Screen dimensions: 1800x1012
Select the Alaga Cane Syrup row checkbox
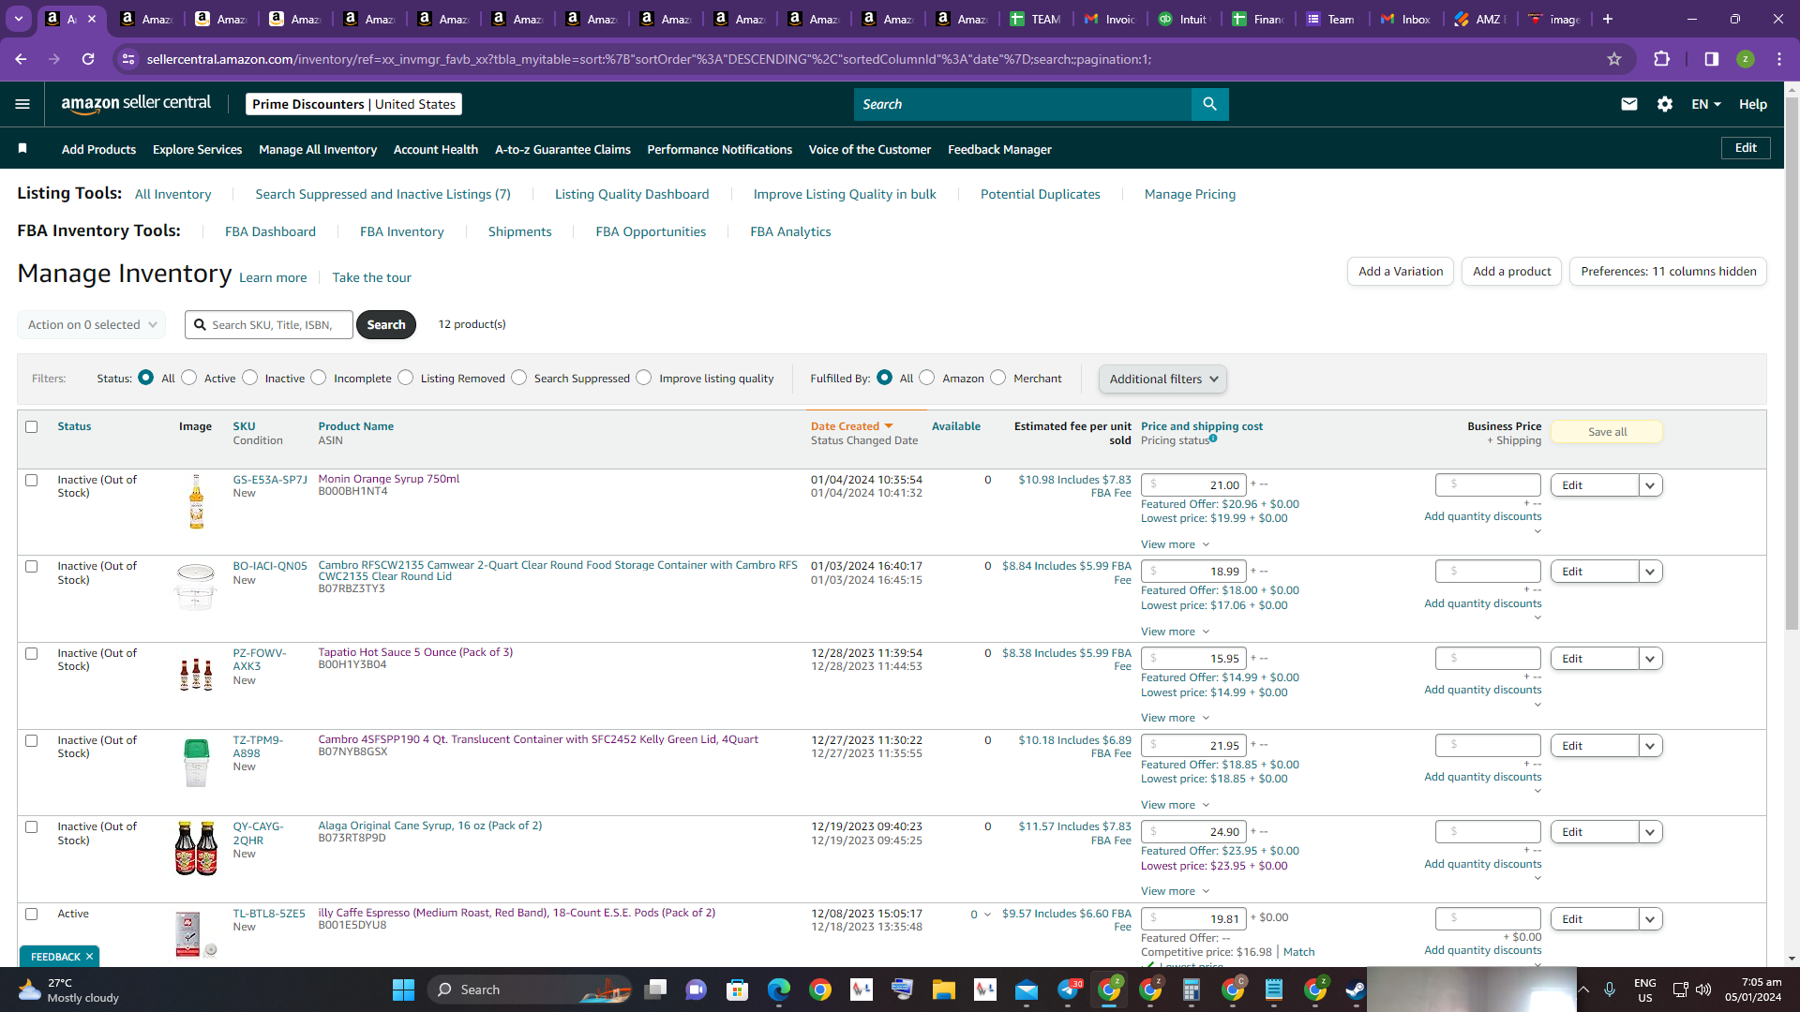pyautogui.click(x=31, y=827)
